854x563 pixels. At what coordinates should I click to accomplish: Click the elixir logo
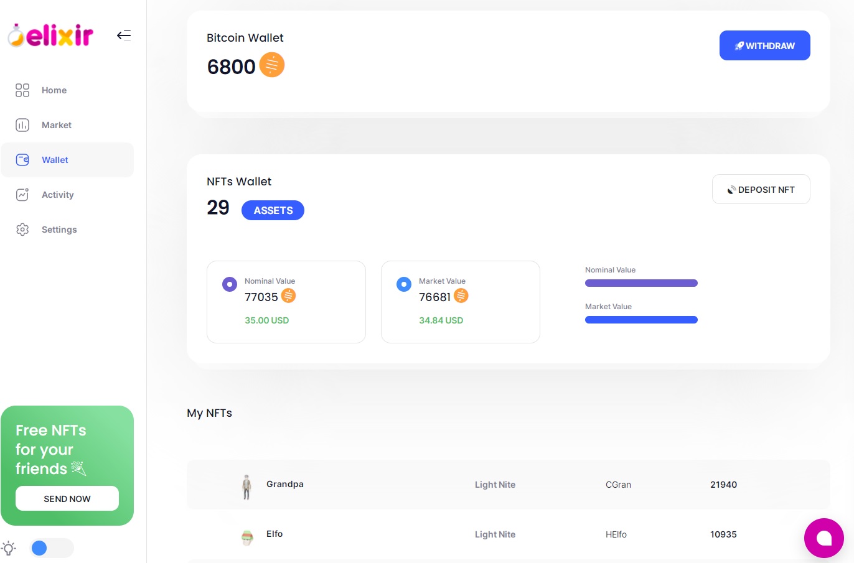[x=50, y=35]
